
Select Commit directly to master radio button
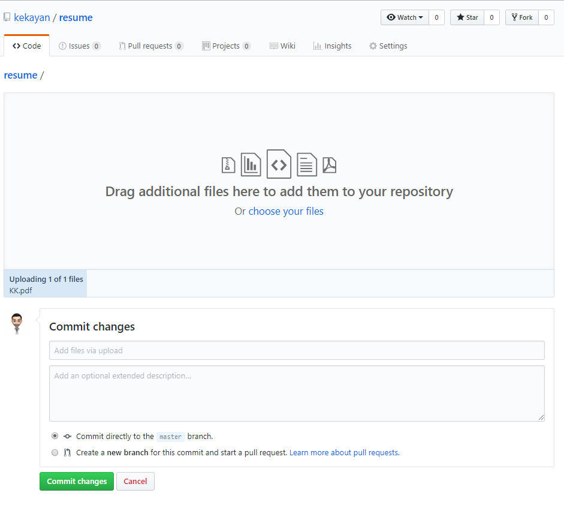click(55, 436)
